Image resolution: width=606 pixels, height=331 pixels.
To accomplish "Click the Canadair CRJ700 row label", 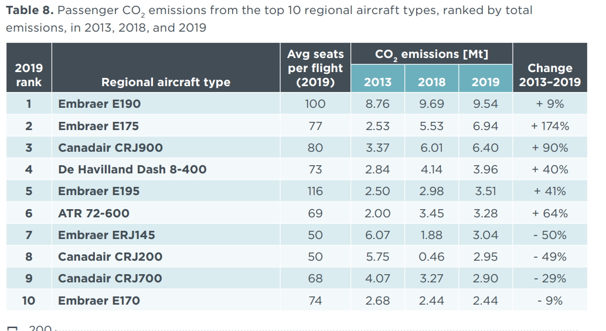I will tap(110, 278).
